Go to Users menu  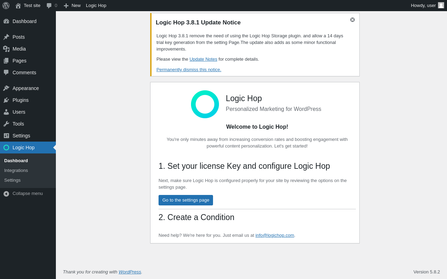(x=28, y=112)
